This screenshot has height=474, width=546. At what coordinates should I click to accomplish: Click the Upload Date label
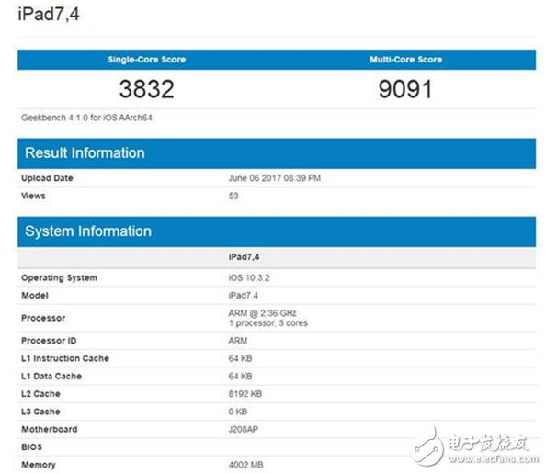click(47, 178)
